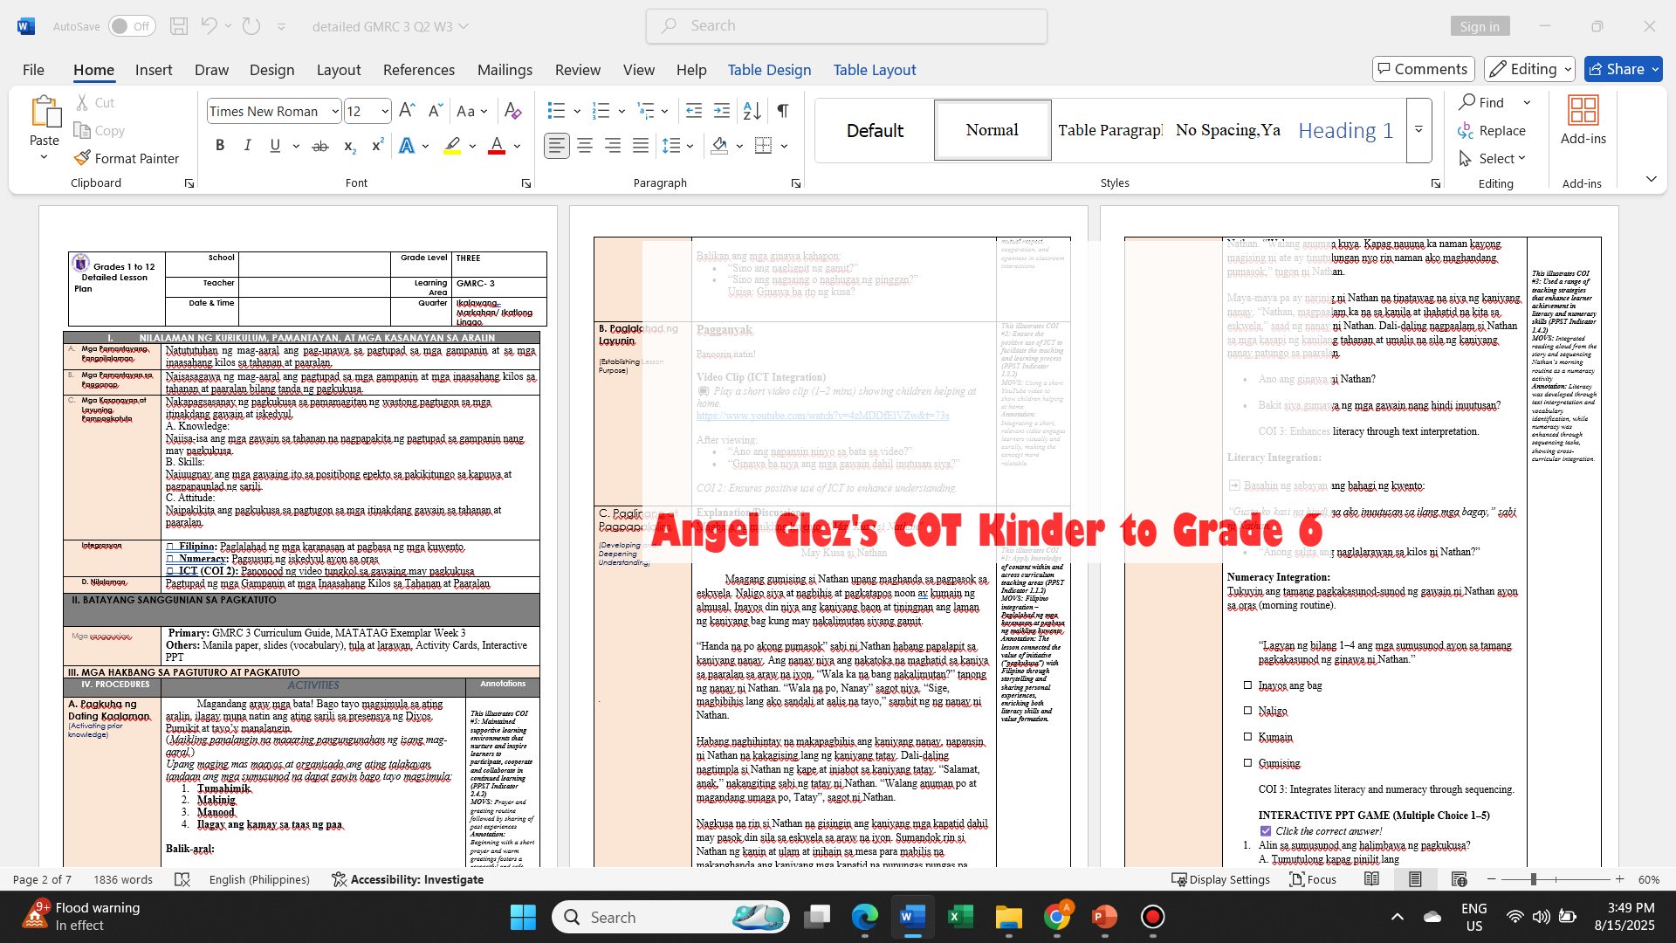Open Comments pane
The height and width of the screenshot is (943, 1676).
coord(1423,69)
